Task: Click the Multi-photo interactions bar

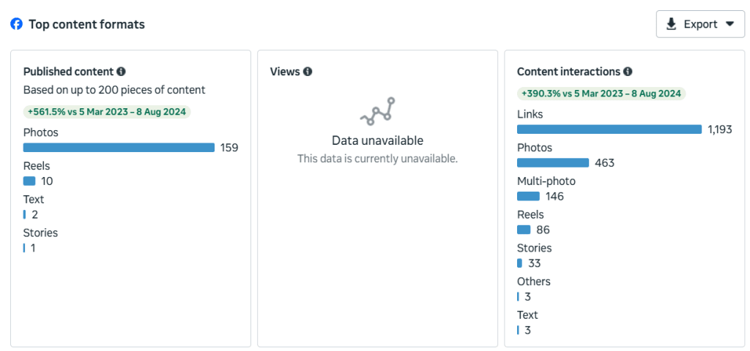Action: (x=528, y=196)
